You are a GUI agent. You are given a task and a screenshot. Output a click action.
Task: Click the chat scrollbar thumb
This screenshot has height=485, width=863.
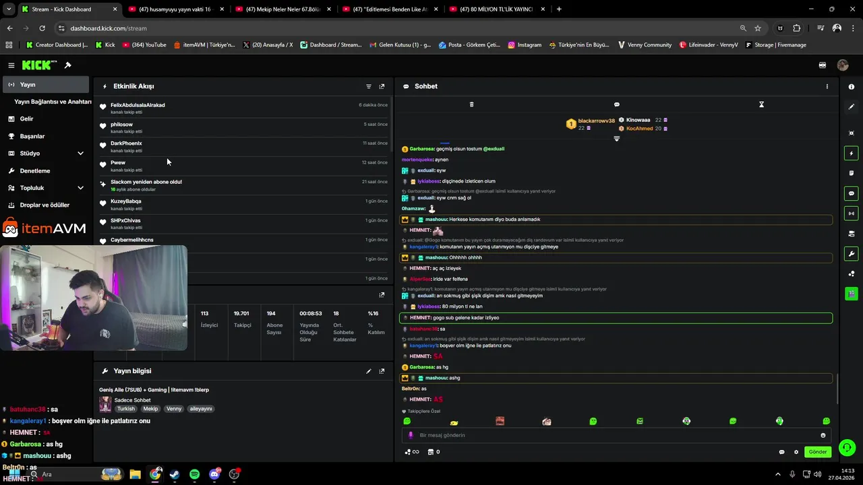click(x=837, y=391)
